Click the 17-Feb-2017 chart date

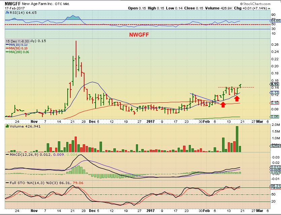(x=15, y=8)
